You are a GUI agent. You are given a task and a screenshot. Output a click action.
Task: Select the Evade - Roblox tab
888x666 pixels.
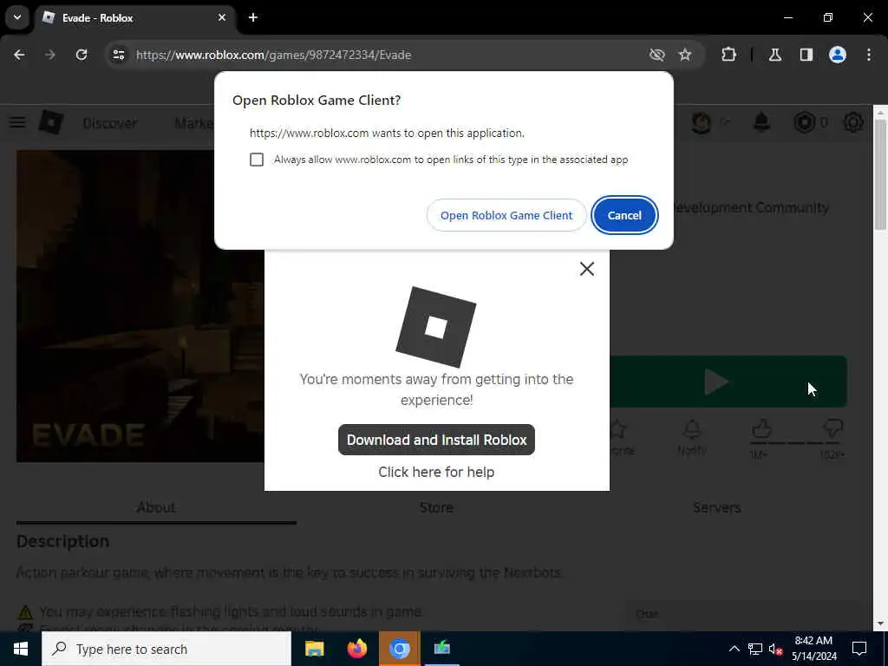pos(136,17)
